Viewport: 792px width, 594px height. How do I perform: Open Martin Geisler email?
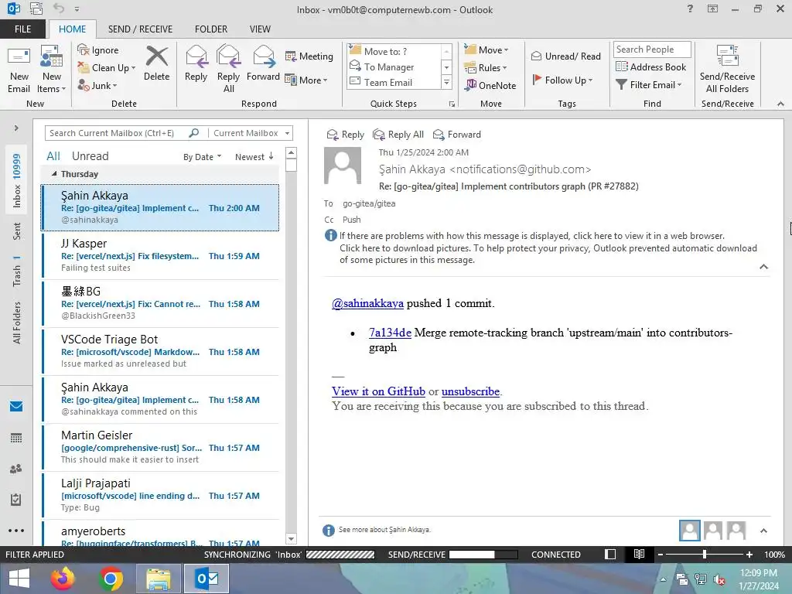tap(160, 448)
